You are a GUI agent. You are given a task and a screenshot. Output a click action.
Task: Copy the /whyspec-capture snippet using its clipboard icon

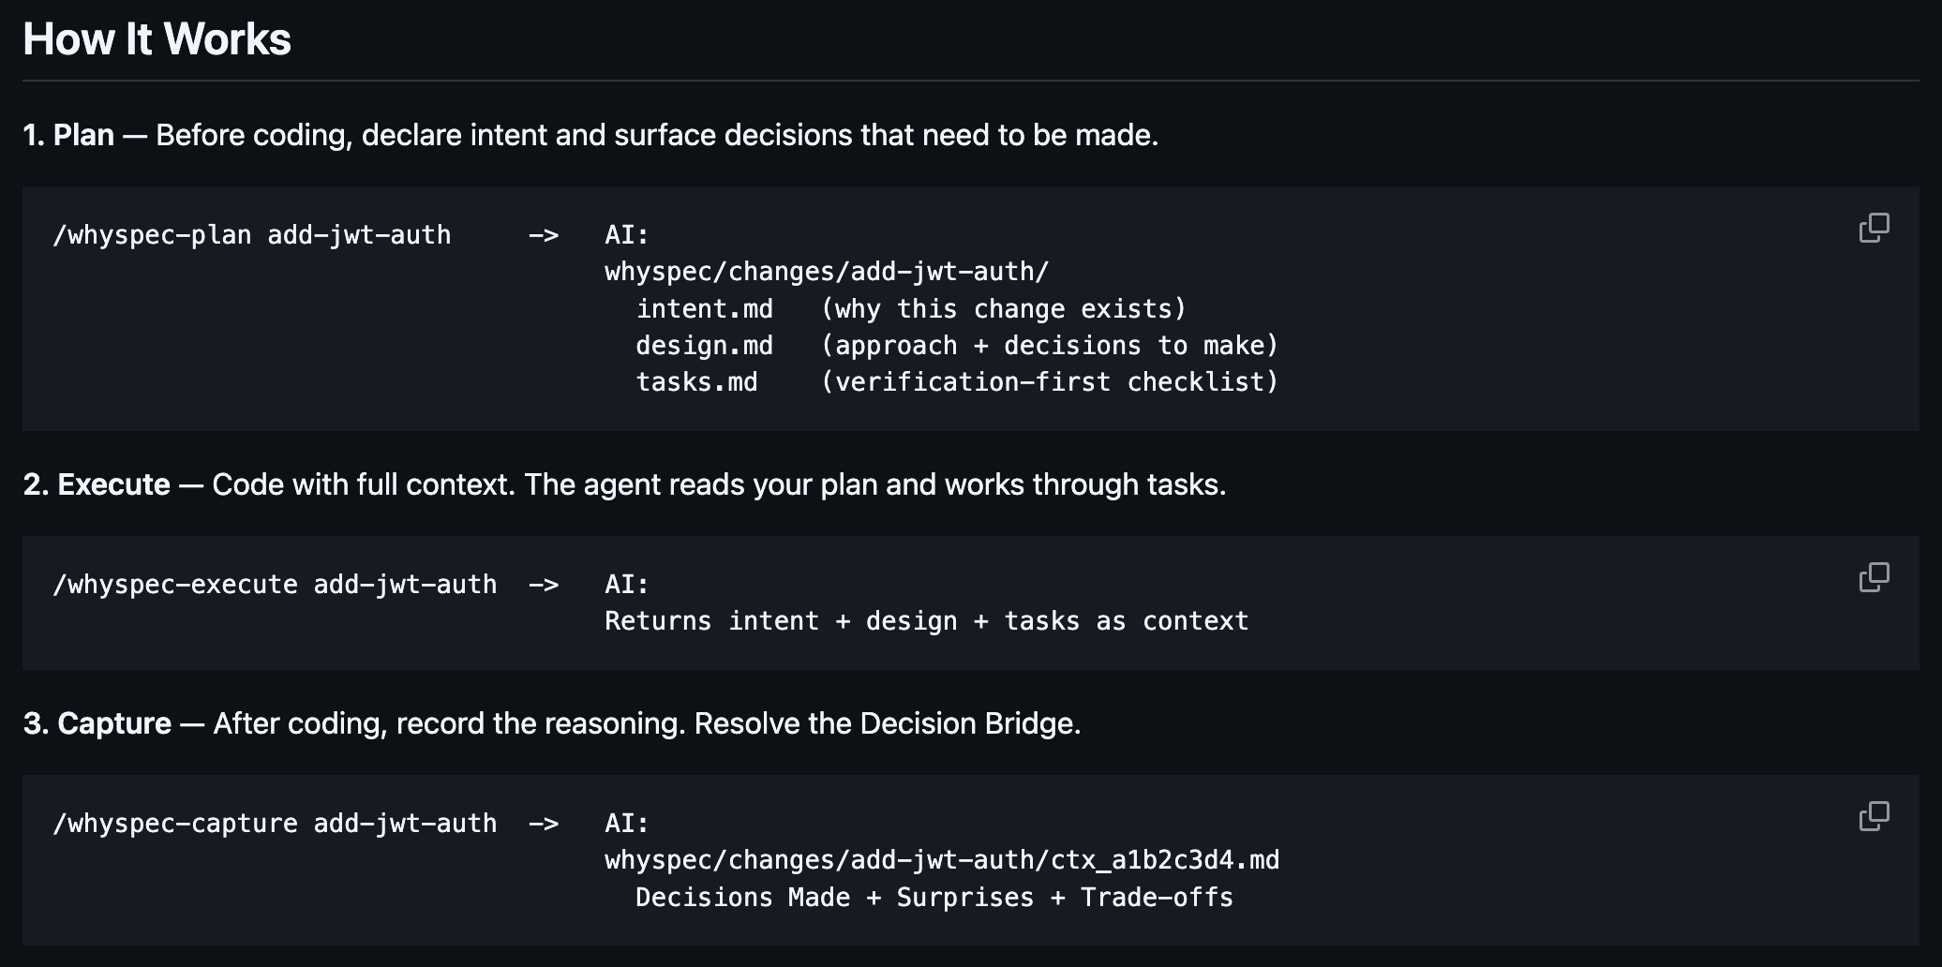tap(1872, 814)
